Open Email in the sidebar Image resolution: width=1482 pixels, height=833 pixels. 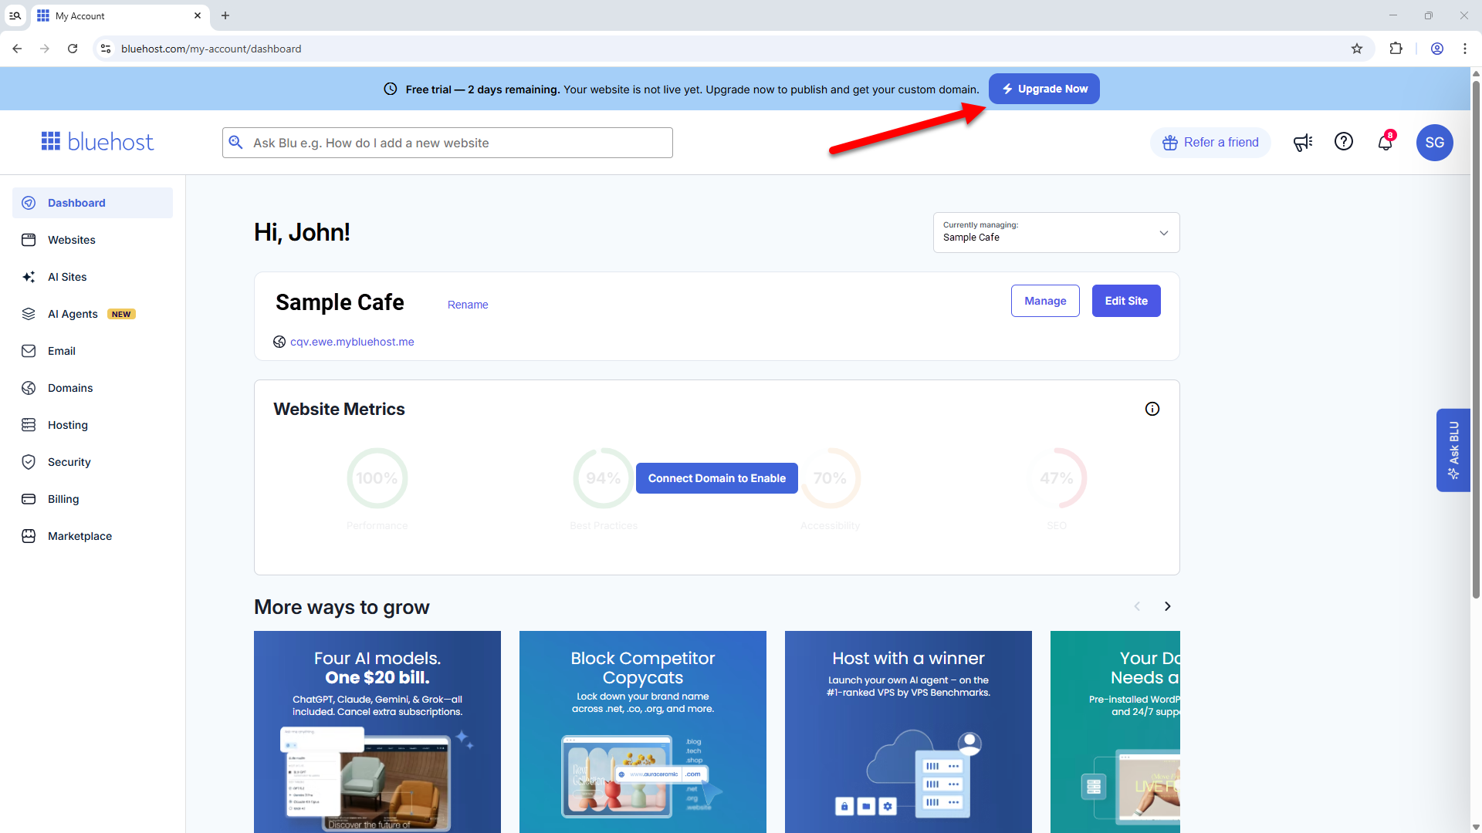pyautogui.click(x=93, y=351)
